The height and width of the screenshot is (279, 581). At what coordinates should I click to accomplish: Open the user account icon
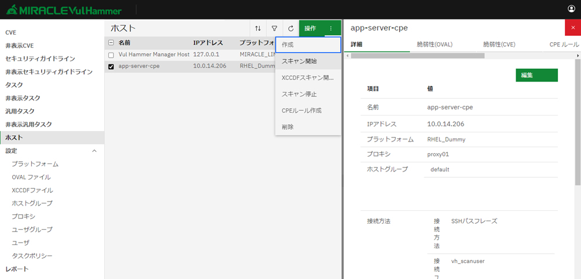tap(572, 9)
